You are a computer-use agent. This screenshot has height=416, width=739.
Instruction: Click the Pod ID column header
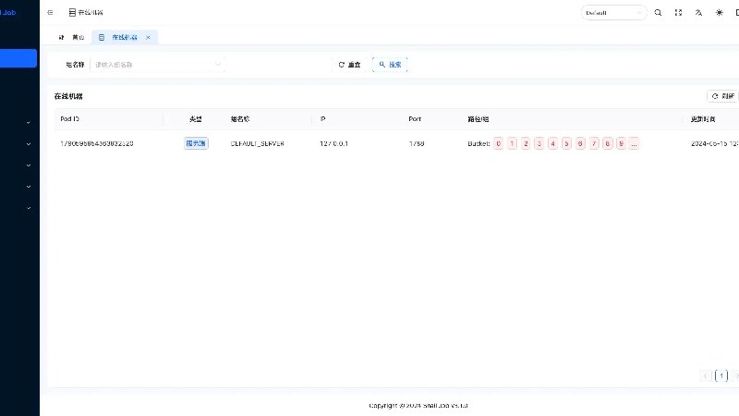click(x=70, y=119)
